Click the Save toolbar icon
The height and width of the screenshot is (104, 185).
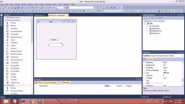click(15, 8)
